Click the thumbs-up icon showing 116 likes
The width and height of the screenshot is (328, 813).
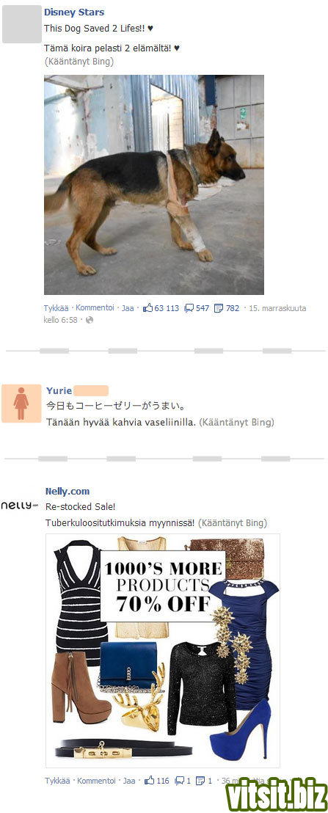[150, 780]
